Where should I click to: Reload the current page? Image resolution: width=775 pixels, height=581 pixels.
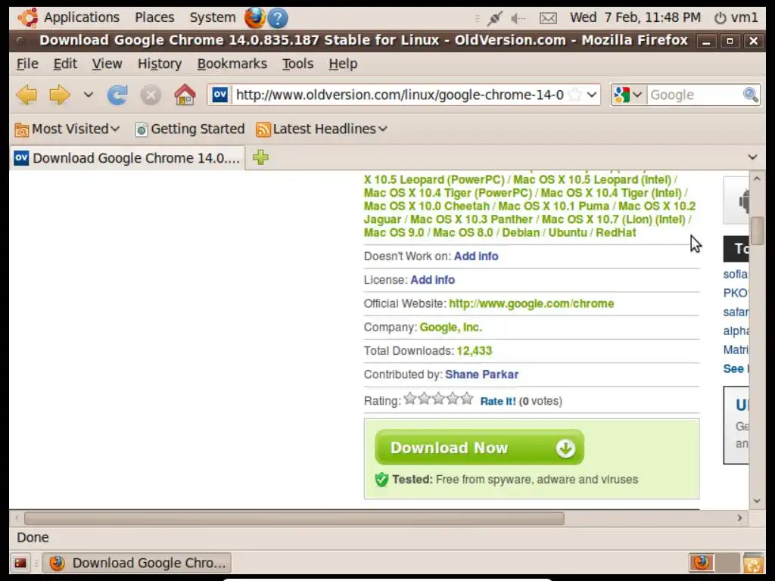click(117, 95)
